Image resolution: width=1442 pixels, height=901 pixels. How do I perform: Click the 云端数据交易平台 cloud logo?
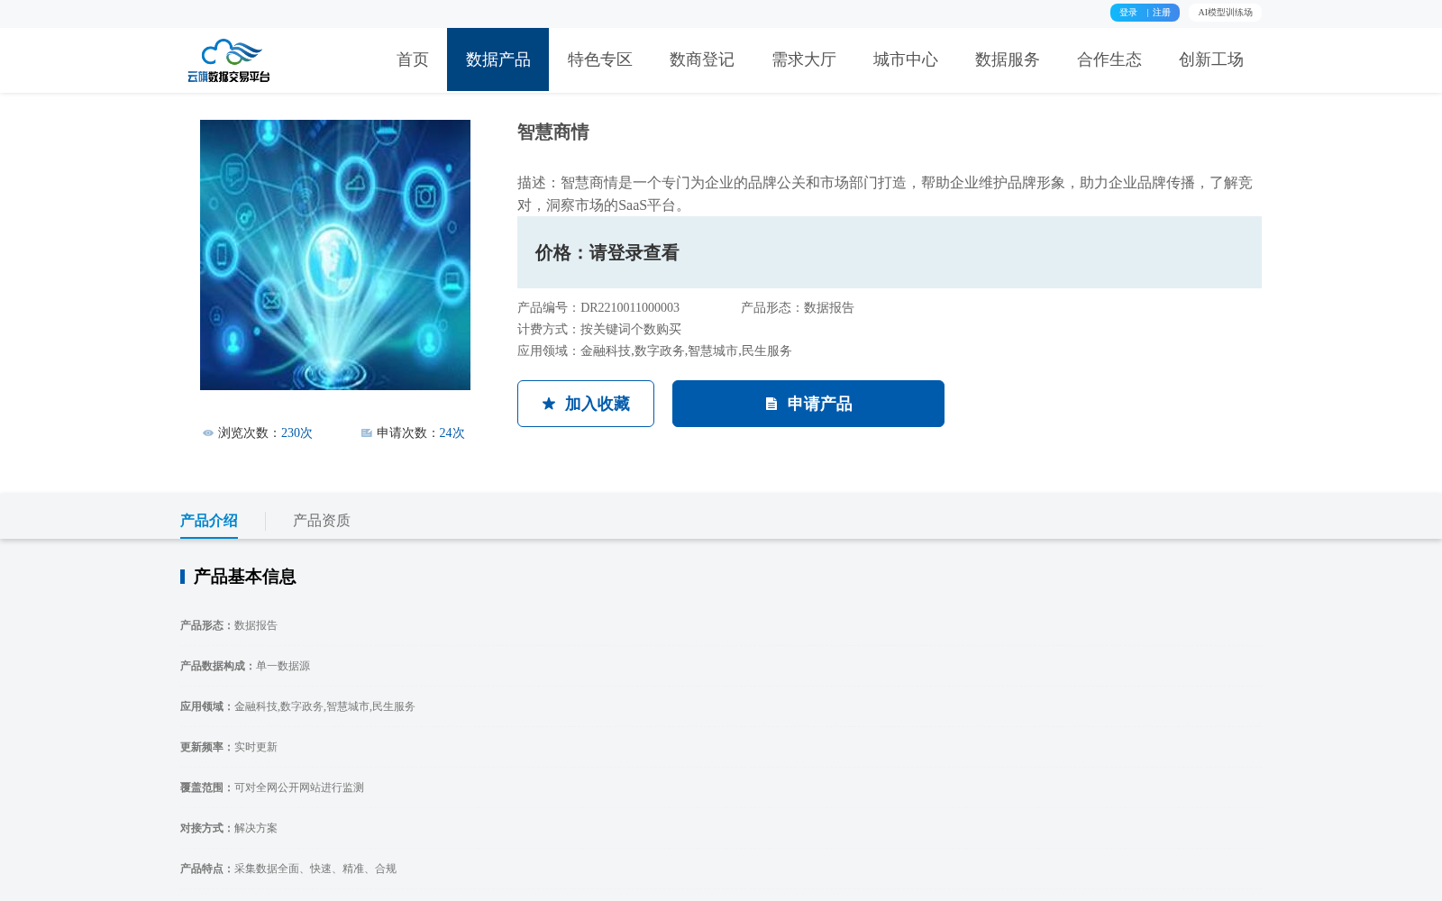[229, 60]
